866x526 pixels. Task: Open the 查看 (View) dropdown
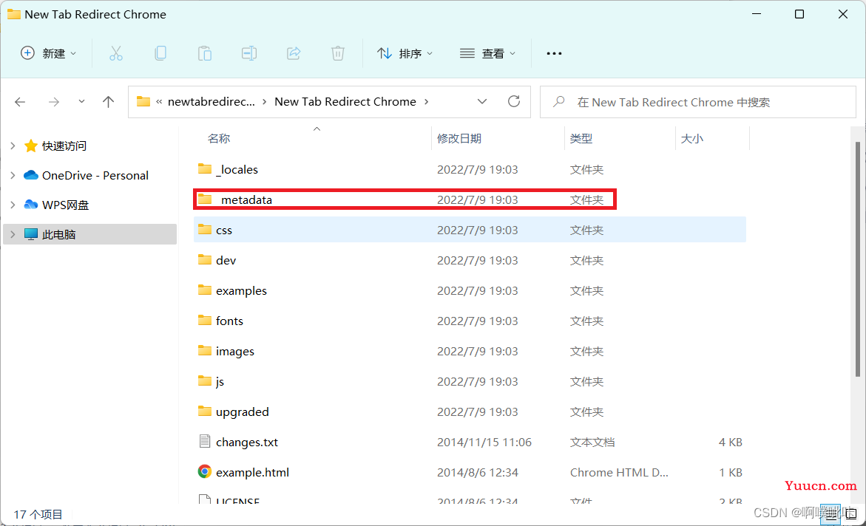(x=487, y=53)
